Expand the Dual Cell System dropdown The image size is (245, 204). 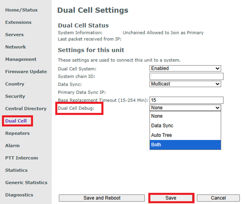point(185,68)
